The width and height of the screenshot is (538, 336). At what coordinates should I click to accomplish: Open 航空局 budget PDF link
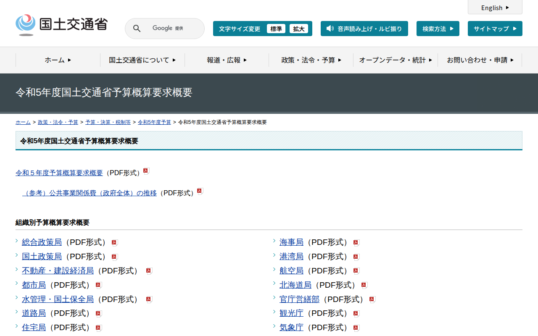click(x=292, y=271)
